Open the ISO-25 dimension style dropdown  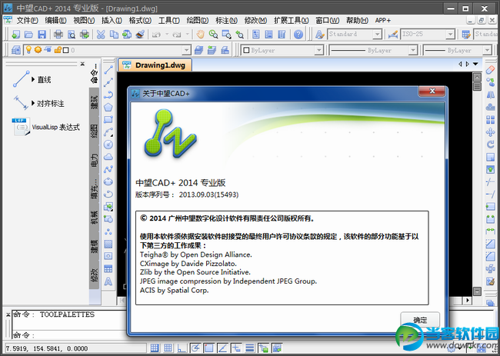[450, 34]
